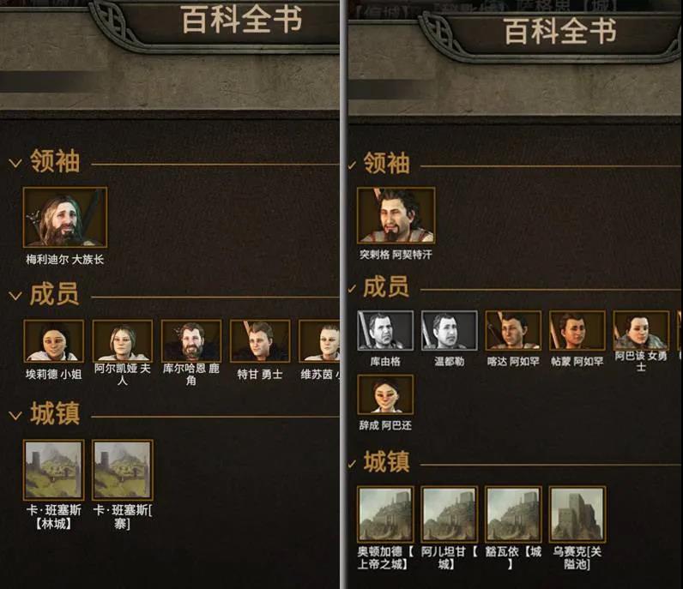The width and height of the screenshot is (683, 589).
Task: Open leader portrait 梅利迪尔 大族长
Action: pyautogui.click(x=65, y=217)
